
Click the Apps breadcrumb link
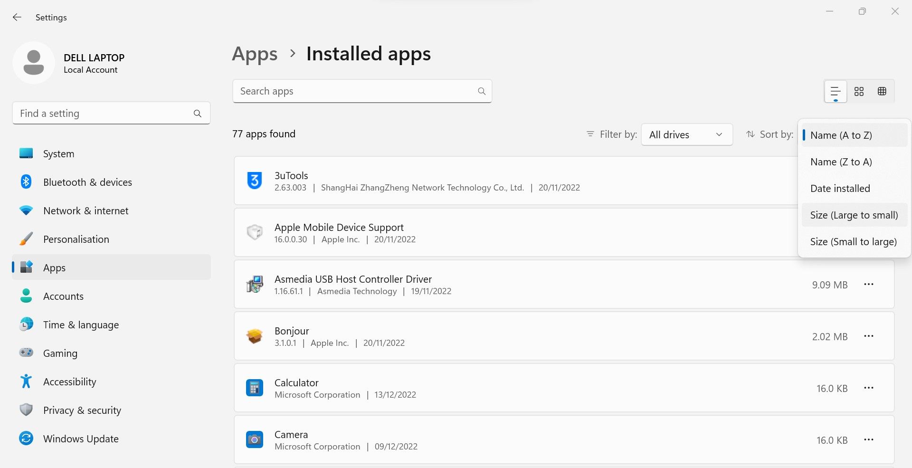click(x=255, y=54)
